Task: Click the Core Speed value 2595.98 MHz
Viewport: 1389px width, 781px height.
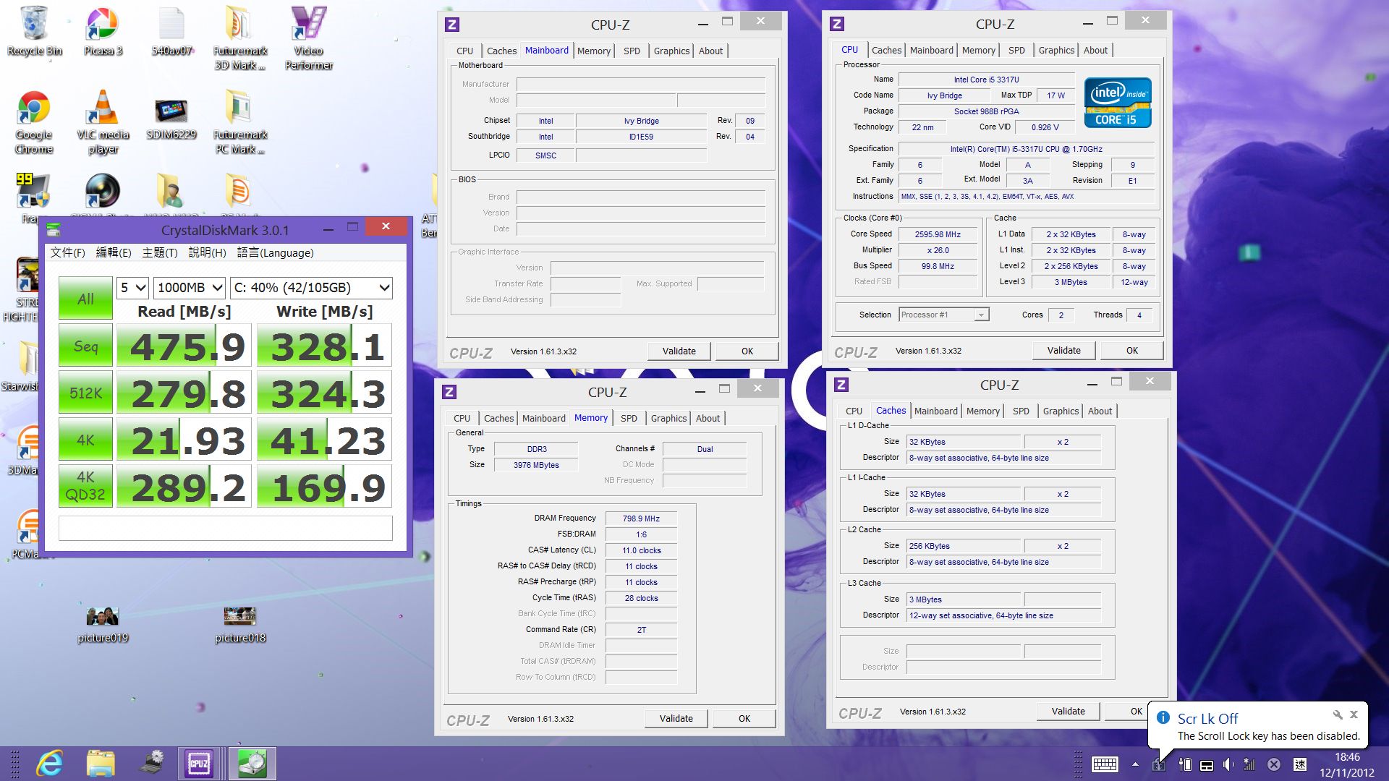Action: 938,234
